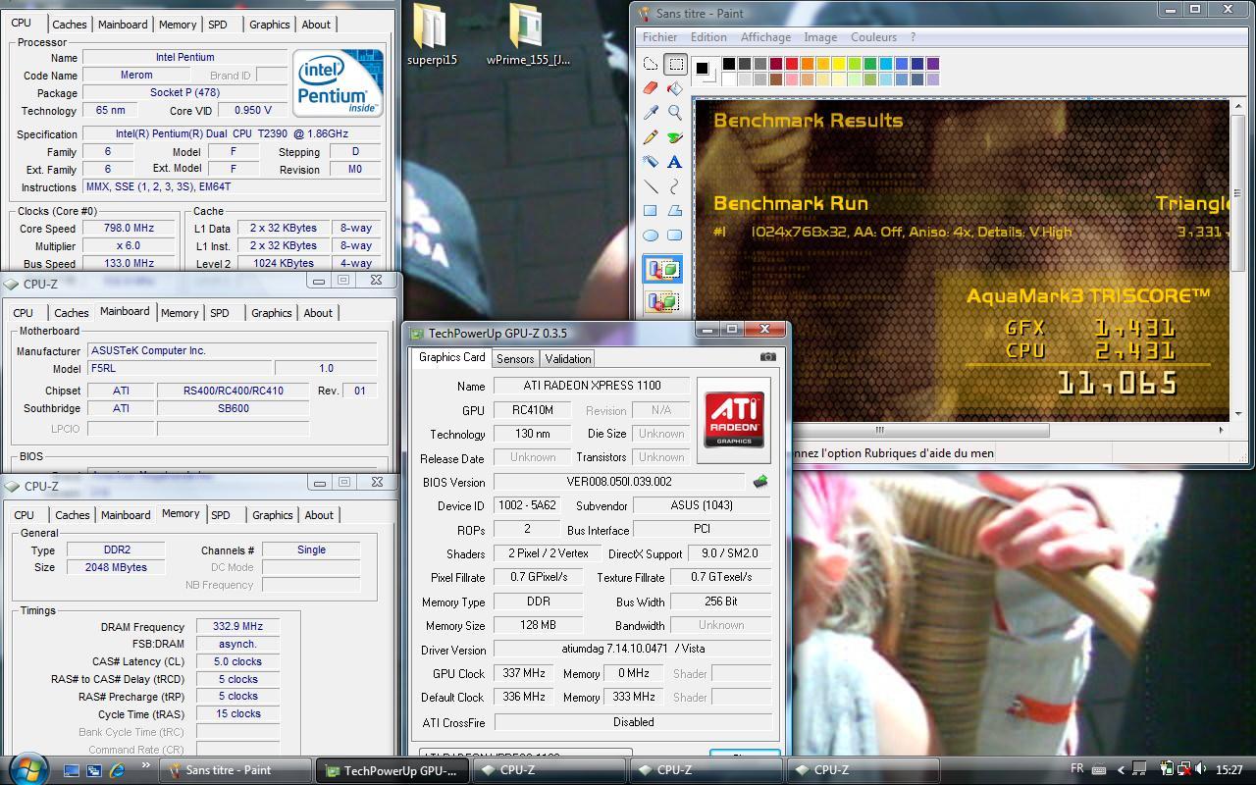The image size is (1256, 785).
Task: Open Caches tab in Mainboard CPU-Z window
Action: tap(71, 313)
